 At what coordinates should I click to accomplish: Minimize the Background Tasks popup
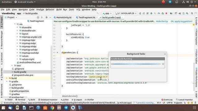165,54
